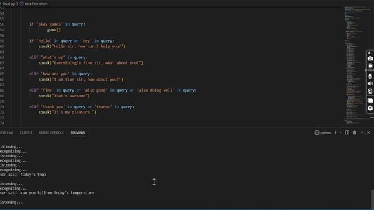374x210 pixels.
Task: Create a new terminal with the plus icon
Action: [335, 132]
